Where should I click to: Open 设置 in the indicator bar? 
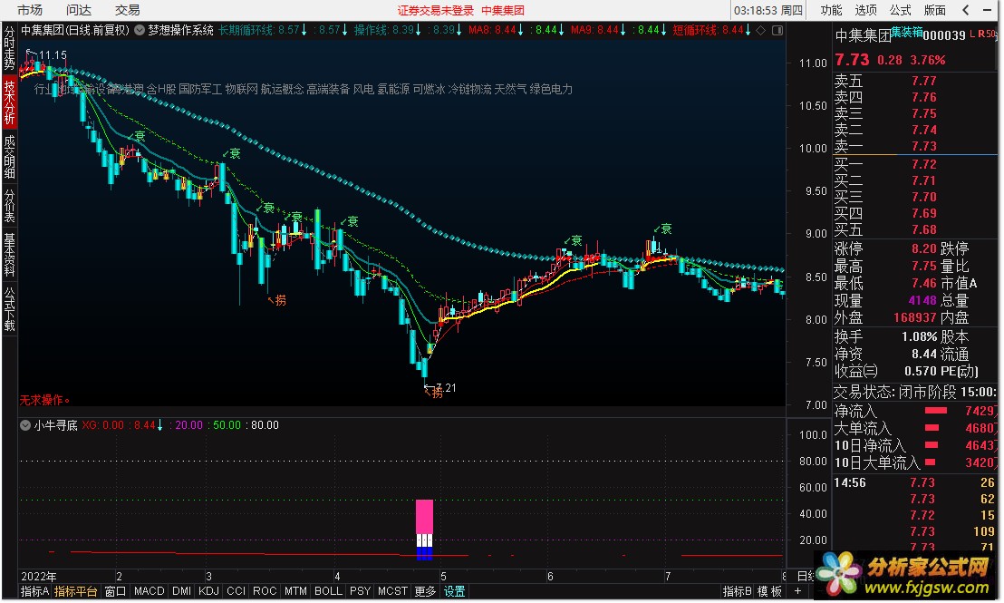coord(455,591)
